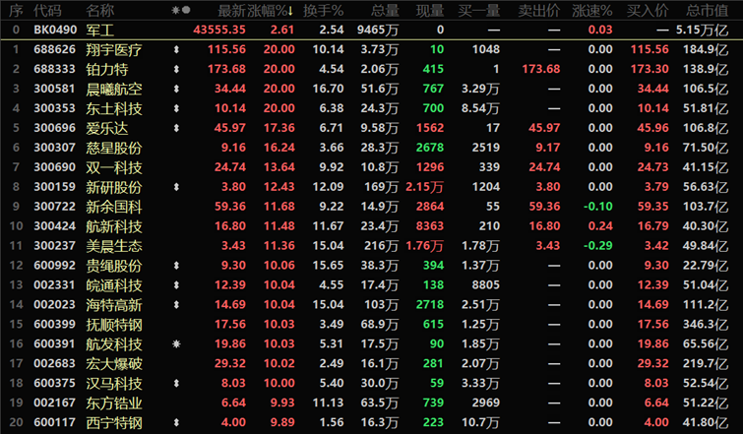Open stock 航新科技
The height and width of the screenshot is (434, 743).
[x=114, y=226]
